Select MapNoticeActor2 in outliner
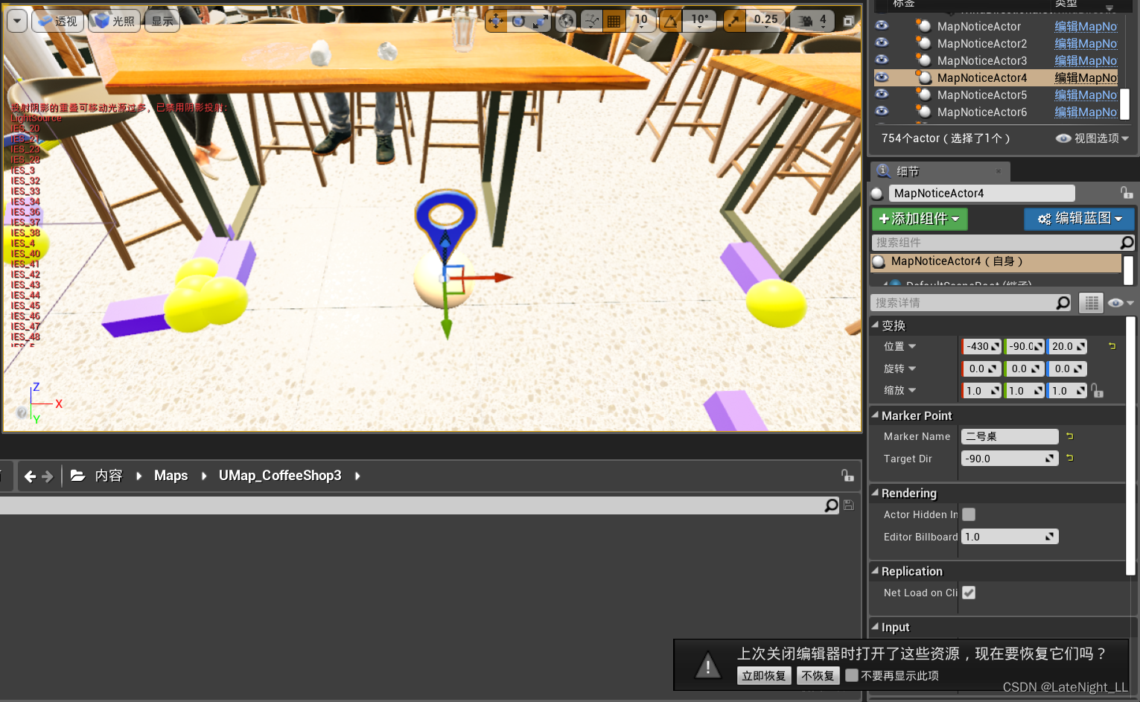Viewport: 1140px width, 702px height. 981,43
